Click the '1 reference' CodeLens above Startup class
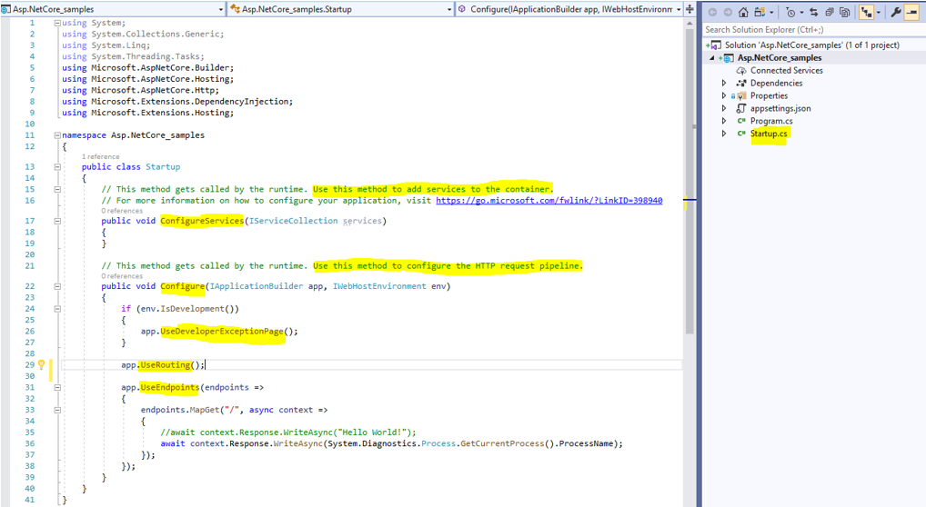The height and width of the screenshot is (507, 926). click(x=100, y=157)
